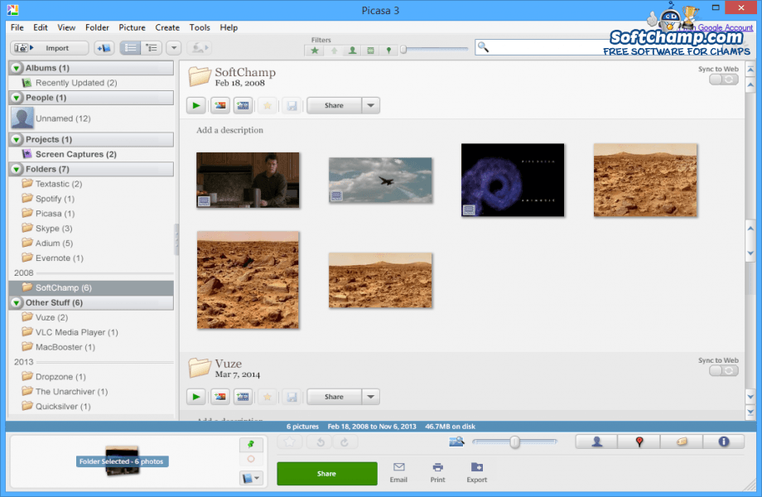Play Vuze folder slideshow
The height and width of the screenshot is (497, 762).
coord(196,397)
